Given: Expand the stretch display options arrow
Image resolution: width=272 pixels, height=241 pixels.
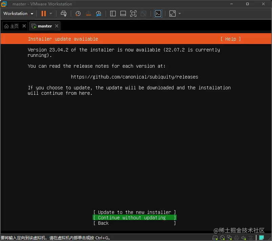Looking at the screenshot, I should pos(180,14).
